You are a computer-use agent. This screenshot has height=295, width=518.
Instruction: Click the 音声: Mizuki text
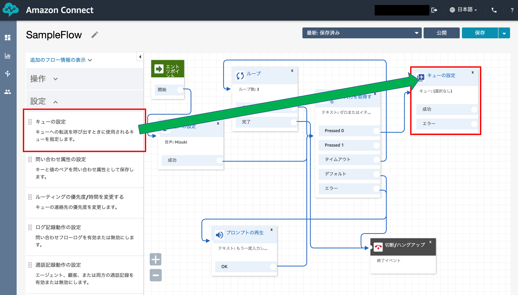(176, 142)
